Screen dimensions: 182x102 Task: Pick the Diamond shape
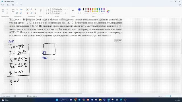[x=46, y=11]
